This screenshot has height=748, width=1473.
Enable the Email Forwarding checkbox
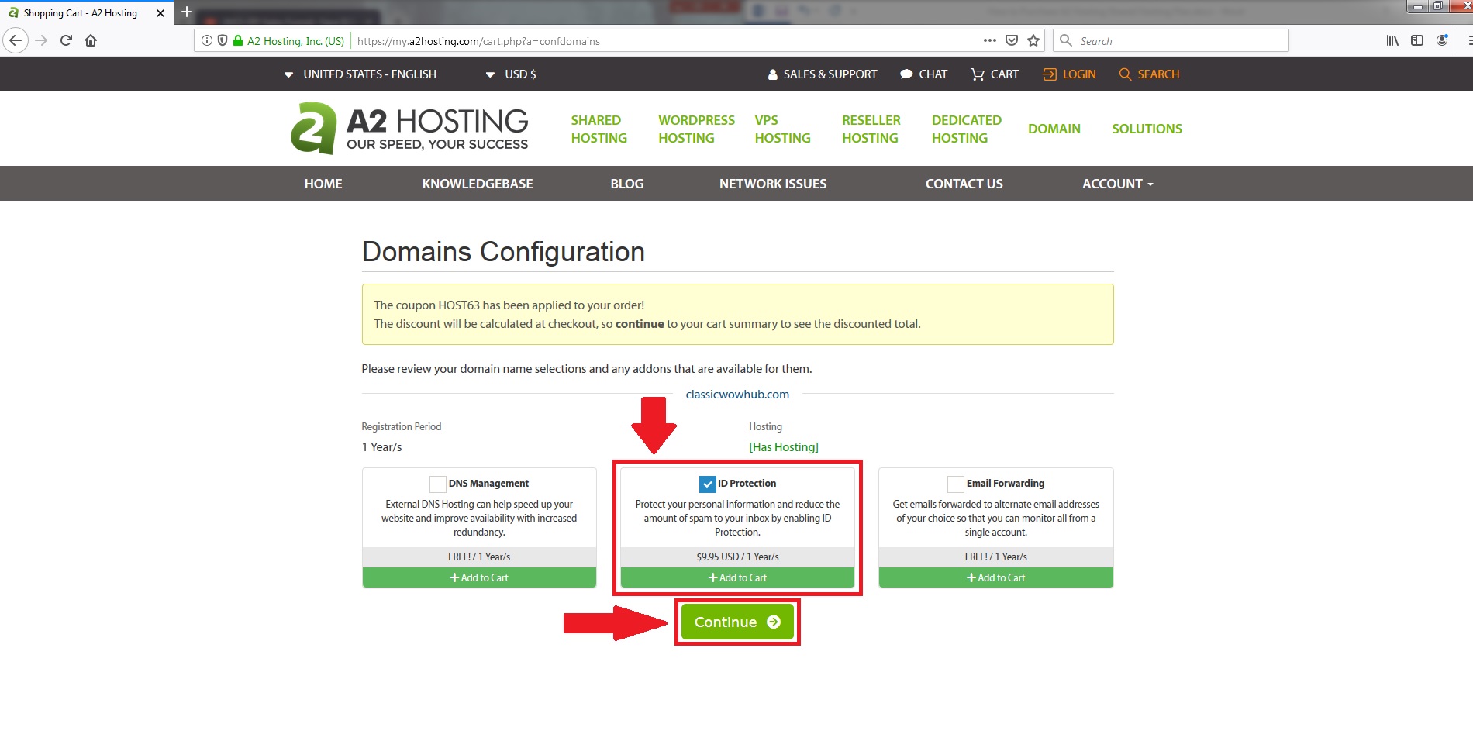click(x=956, y=484)
